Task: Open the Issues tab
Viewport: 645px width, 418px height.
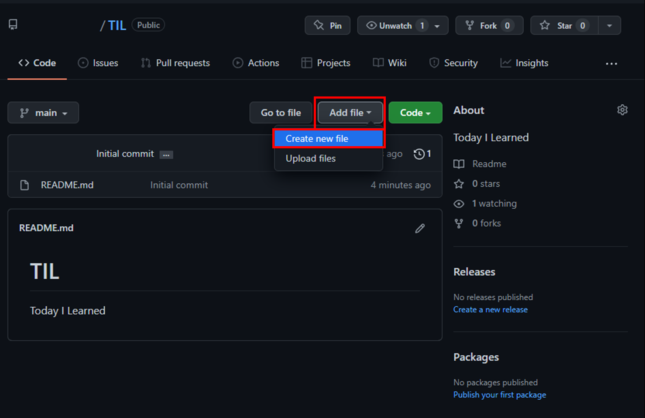Action: click(x=98, y=63)
